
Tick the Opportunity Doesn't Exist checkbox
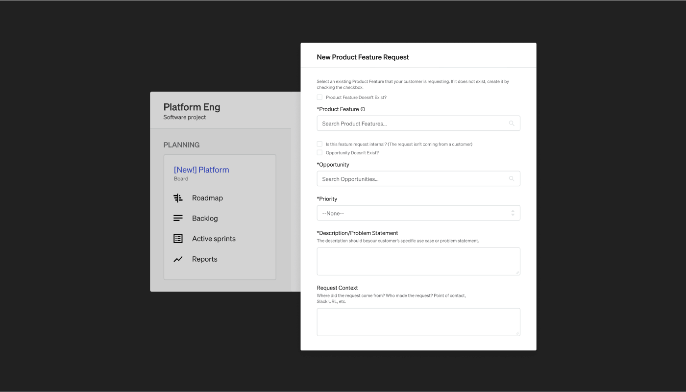pos(319,152)
